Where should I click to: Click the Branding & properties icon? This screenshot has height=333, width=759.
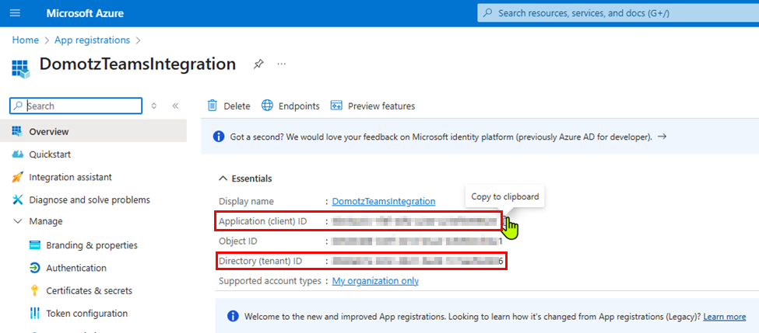coord(34,245)
